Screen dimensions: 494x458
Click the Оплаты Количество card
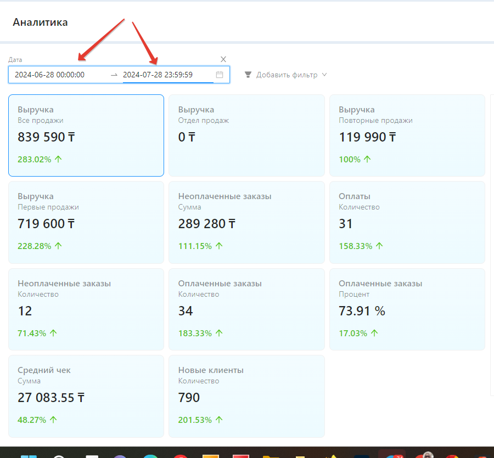pyautogui.click(x=407, y=222)
